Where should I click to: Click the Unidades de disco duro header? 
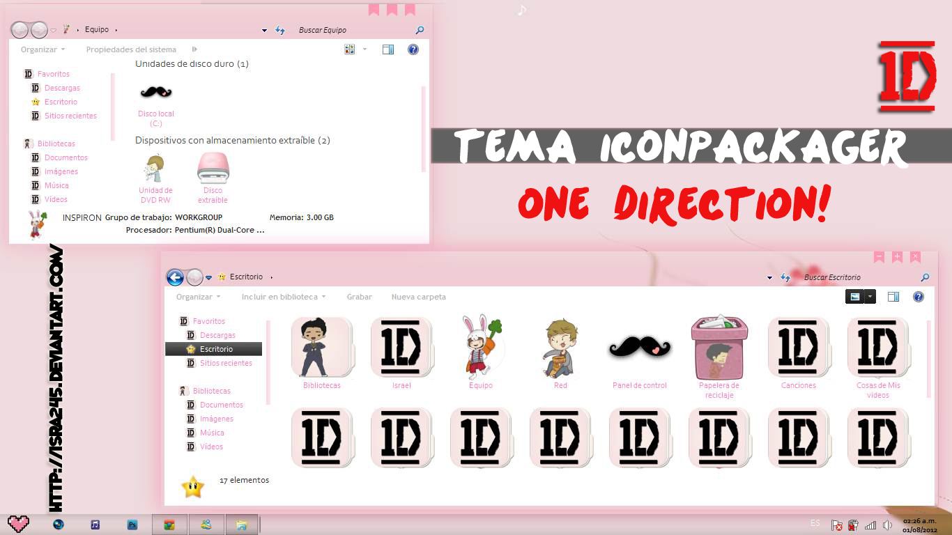[x=192, y=63]
